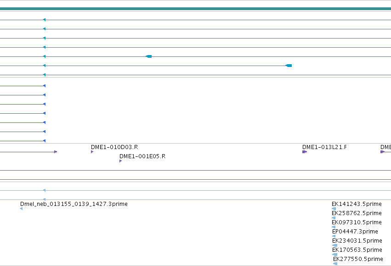This screenshot has height=266, width=391.
Task: Click the light blue glyph under EP04447.3prime
Action: click(334, 236)
